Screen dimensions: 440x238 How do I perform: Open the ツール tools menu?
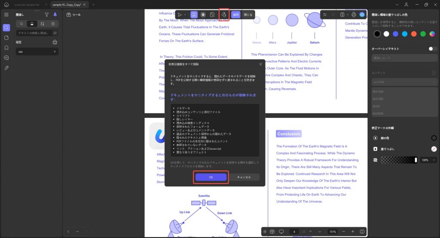[x=73, y=15]
